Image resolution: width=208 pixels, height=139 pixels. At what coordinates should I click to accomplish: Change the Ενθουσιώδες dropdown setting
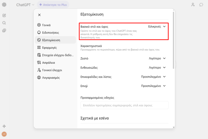tap(157, 68)
